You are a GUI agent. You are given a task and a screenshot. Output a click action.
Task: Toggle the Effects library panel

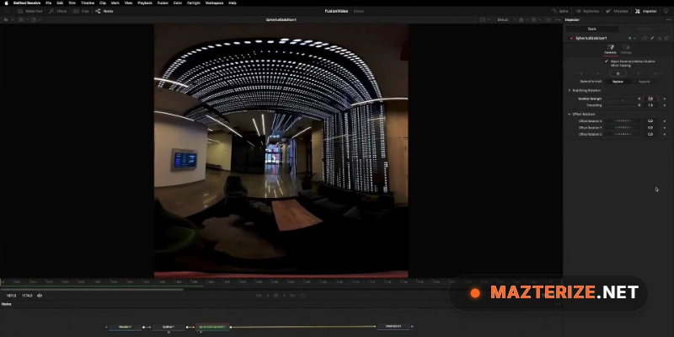coord(57,11)
